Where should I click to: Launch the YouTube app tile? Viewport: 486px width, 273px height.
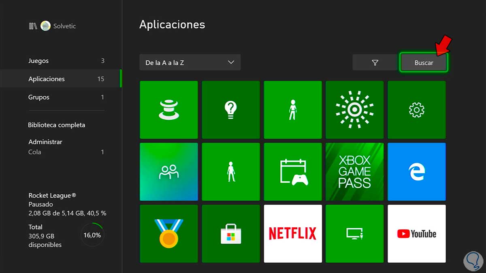click(417, 234)
